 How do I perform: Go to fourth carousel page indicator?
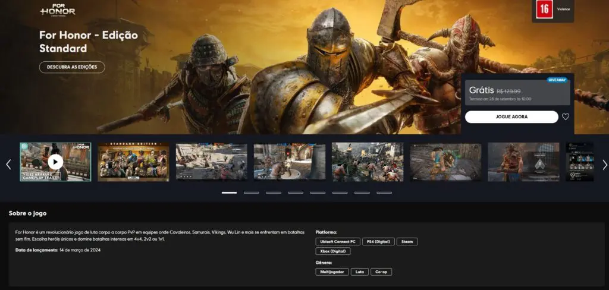coord(296,193)
